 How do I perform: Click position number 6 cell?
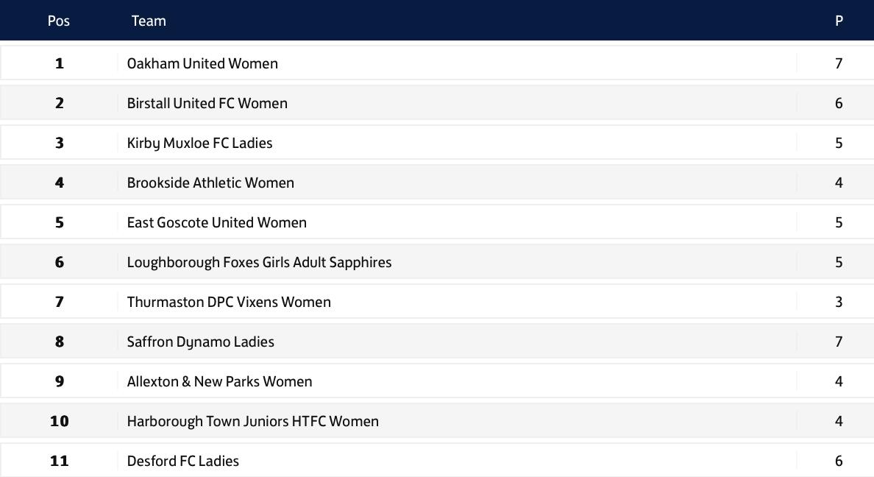(x=60, y=262)
